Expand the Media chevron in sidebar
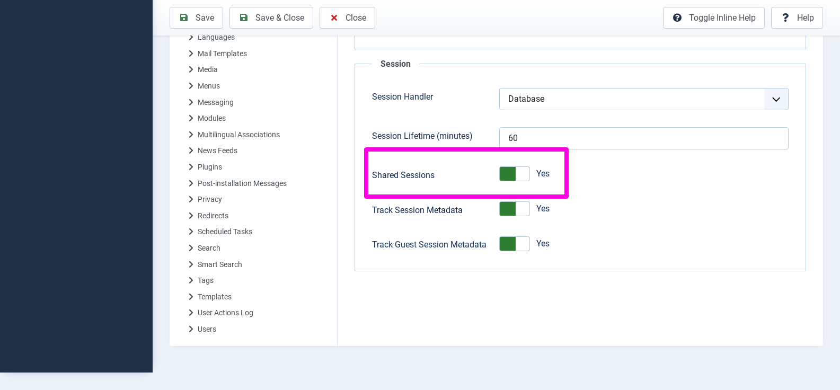Viewport: 840px width, 390px height. tap(191, 69)
